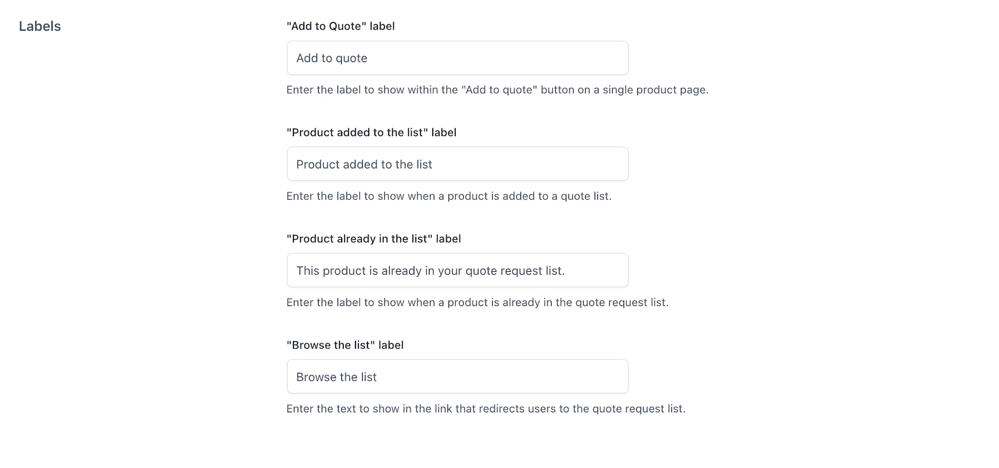The image size is (999, 468).
Task: Click the "Product added to the list" label title
Action: tap(371, 133)
